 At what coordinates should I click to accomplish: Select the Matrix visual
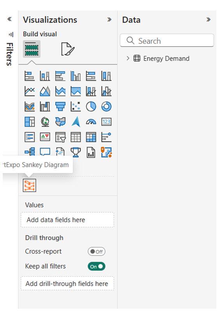click(91, 137)
